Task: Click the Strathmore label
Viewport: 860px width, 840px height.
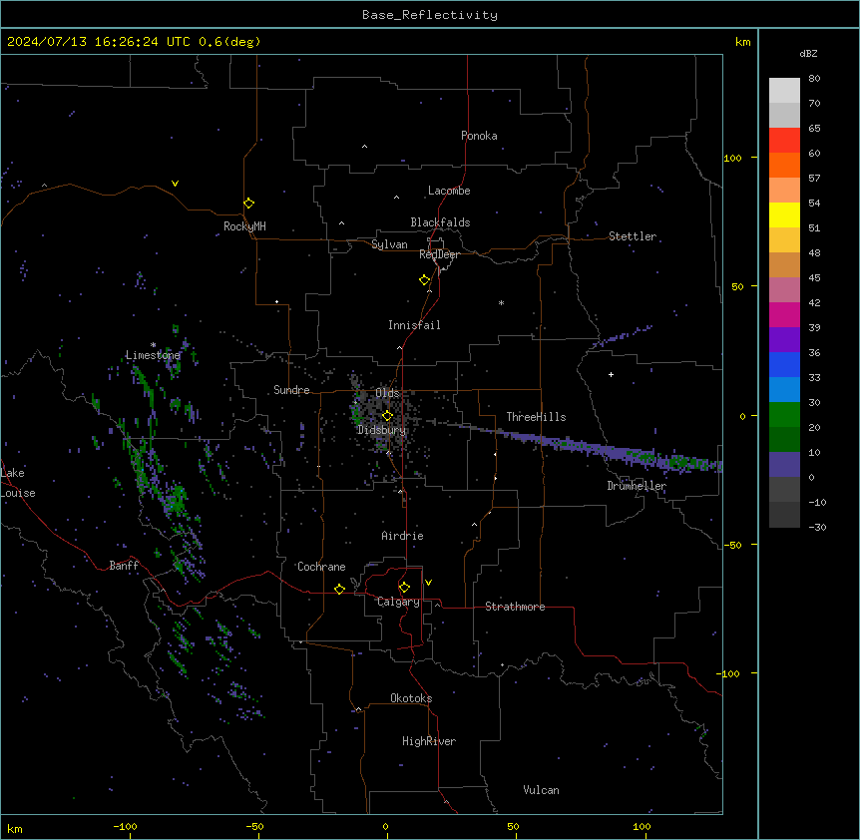Action: coord(515,607)
